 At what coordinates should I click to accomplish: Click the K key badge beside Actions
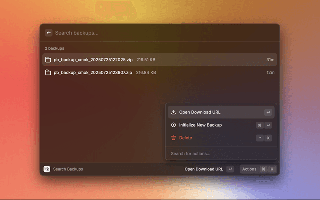272,169
